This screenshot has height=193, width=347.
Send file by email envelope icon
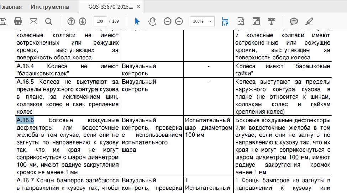[33, 21]
